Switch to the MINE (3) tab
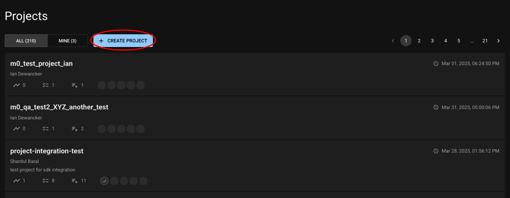Screen dimensions: 510x198 [68, 41]
